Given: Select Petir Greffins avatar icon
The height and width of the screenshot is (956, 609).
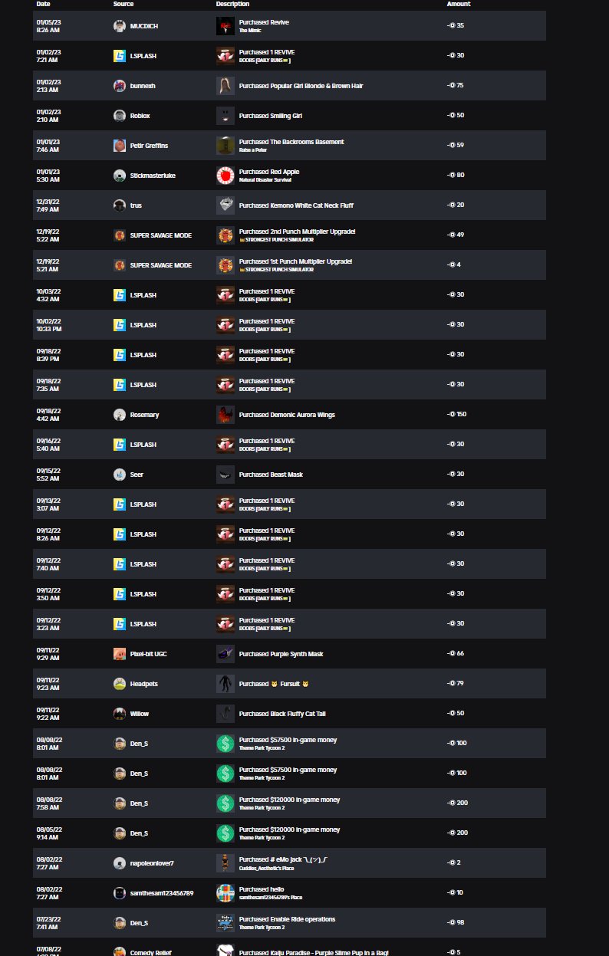Looking at the screenshot, I should click(x=120, y=146).
